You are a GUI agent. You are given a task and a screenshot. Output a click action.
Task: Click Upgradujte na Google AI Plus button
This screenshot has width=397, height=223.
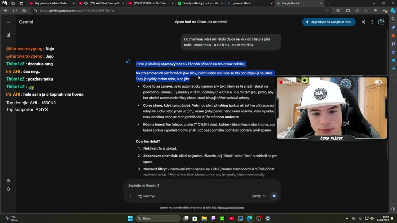click(x=329, y=22)
